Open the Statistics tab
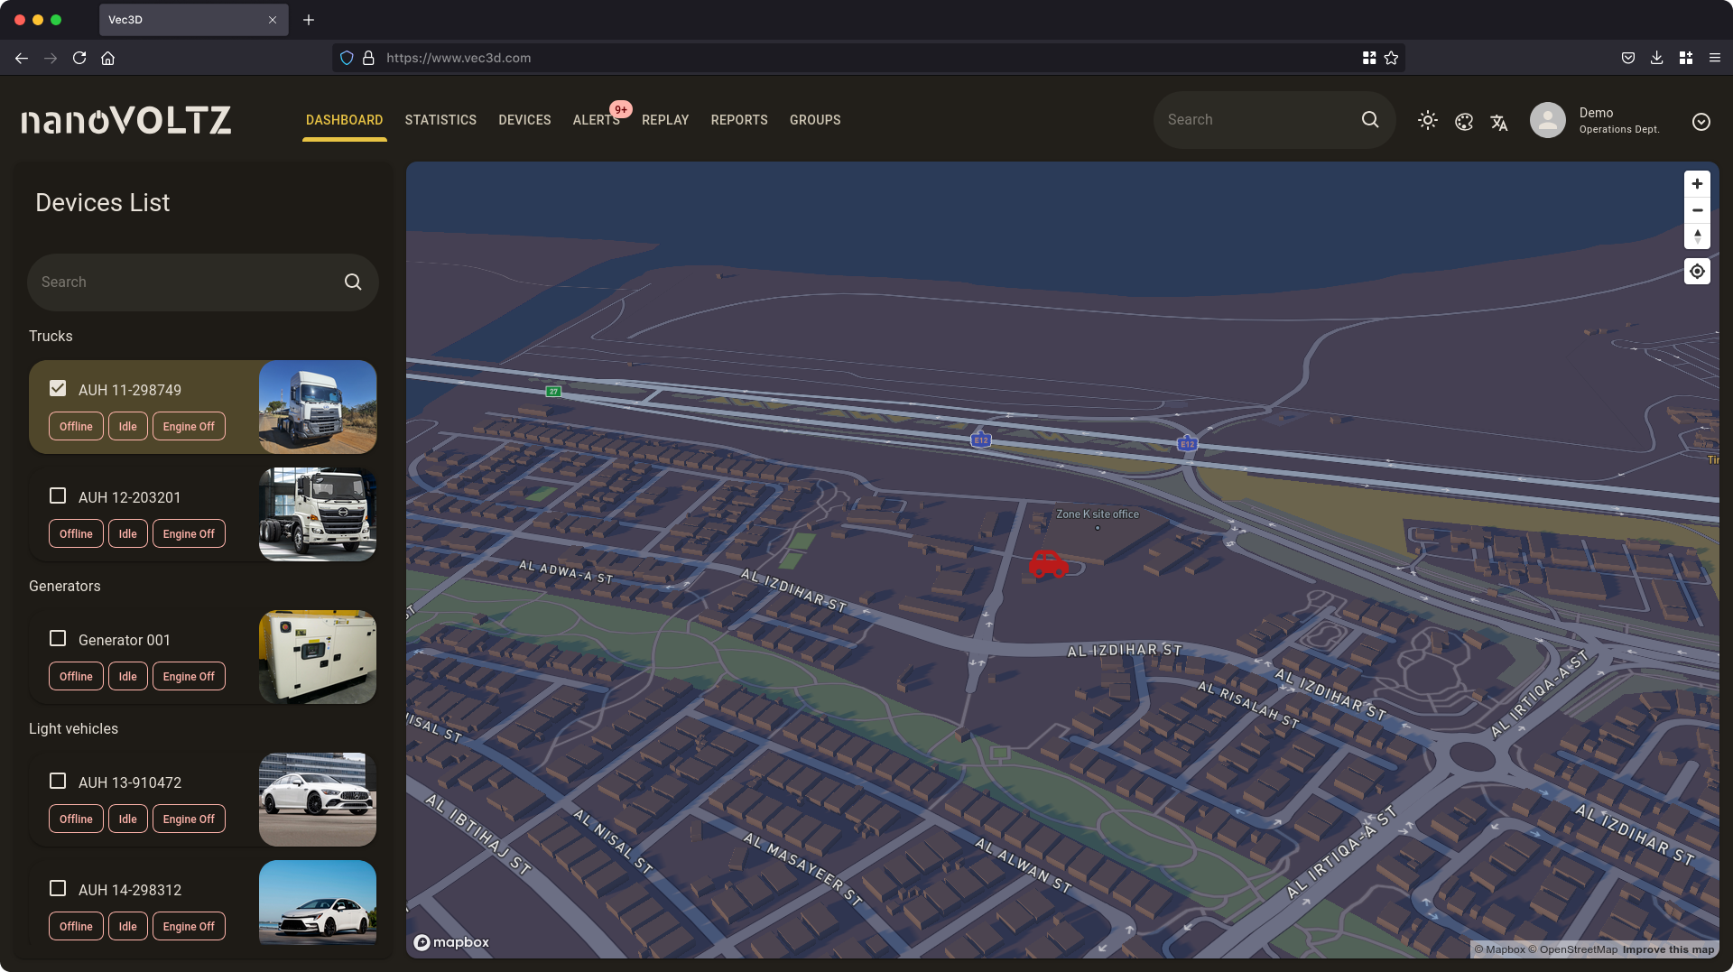This screenshot has height=972, width=1733. pyautogui.click(x=440, y=120)
